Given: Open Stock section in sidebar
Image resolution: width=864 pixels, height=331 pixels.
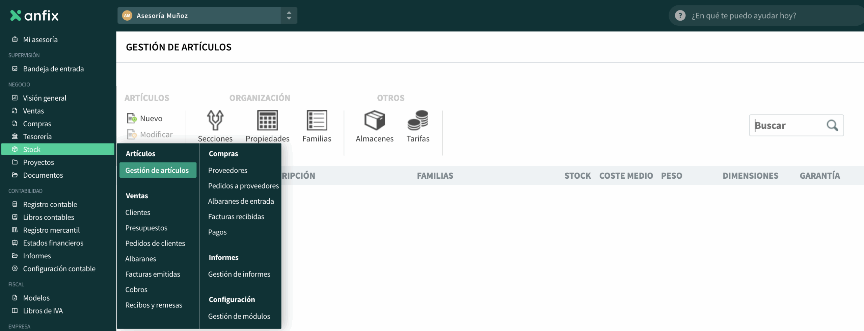Looking at the screenshot, I should click(32, 149).
